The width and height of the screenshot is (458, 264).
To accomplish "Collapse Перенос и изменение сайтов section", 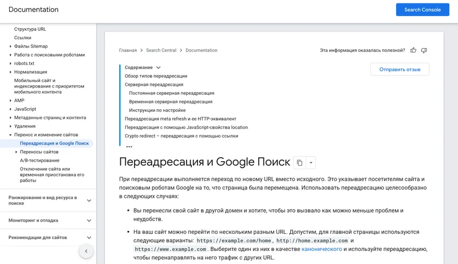I will 10,135.
